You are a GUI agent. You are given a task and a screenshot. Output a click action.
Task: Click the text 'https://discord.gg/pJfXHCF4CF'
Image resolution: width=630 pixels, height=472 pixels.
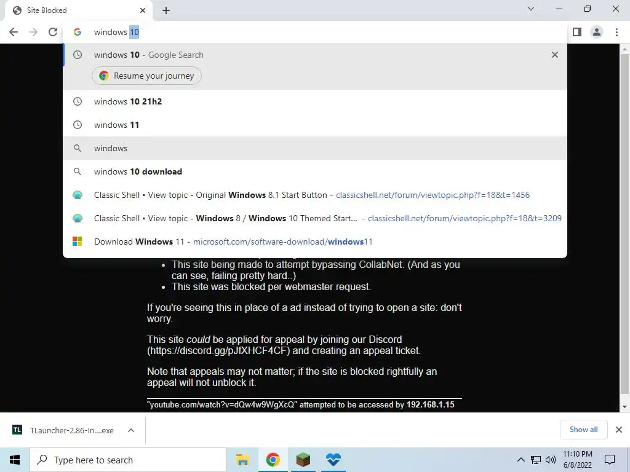(218, 350)
